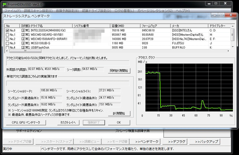239x155 pixels.
Task: Sort by シリアル番号 column header
Action: click(x=91, y=26)
